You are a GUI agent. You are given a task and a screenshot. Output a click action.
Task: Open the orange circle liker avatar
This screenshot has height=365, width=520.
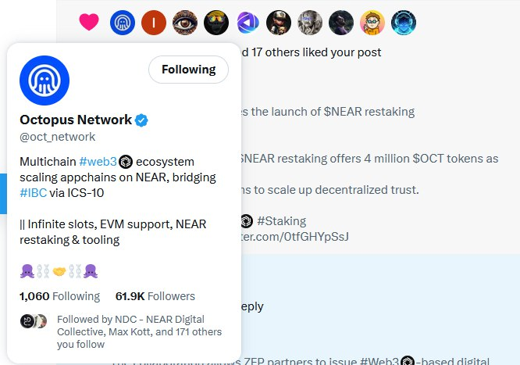click(x=154, y=23)
